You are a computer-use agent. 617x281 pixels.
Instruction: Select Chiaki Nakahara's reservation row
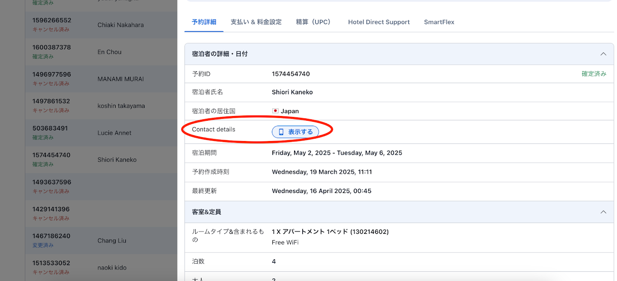point(121,25)
